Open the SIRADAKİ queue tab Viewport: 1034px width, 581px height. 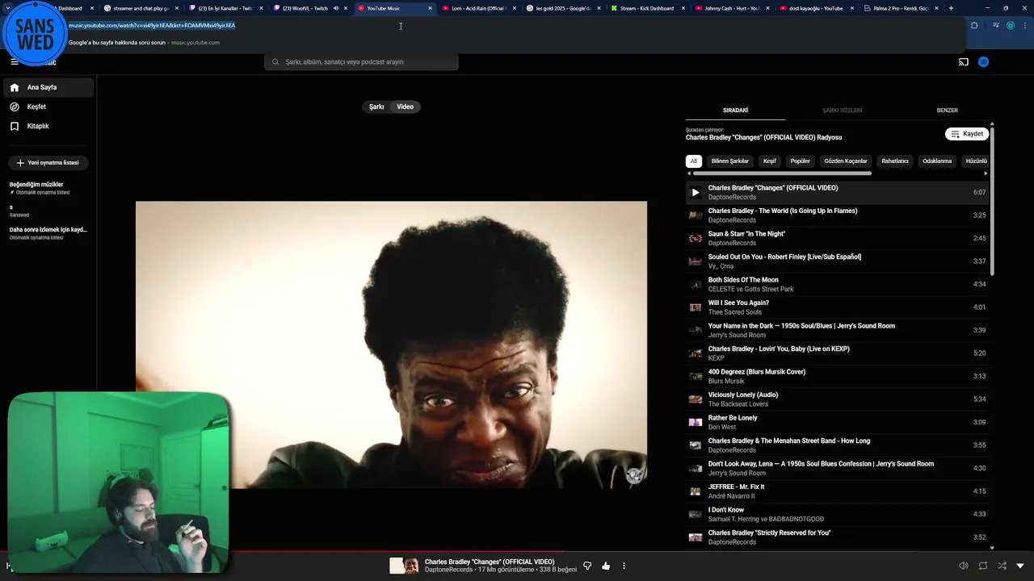(735, 111)
